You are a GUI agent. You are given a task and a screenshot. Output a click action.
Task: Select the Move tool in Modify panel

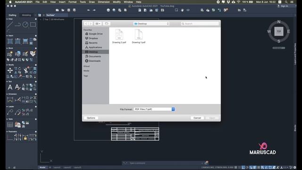point(10,70)
